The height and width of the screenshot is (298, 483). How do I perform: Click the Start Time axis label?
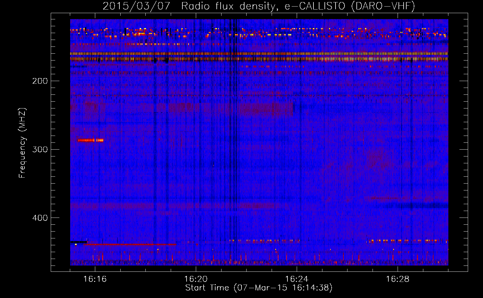click(x=259, y=288)
